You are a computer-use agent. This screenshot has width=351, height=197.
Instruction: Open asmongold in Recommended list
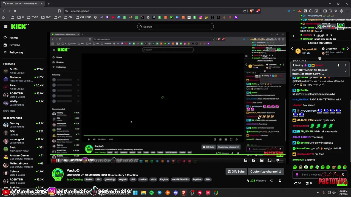pos(23,141)
